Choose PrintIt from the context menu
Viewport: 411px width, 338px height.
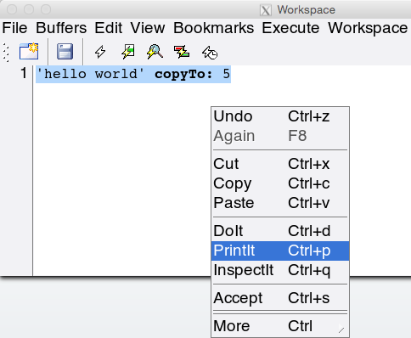280,251
